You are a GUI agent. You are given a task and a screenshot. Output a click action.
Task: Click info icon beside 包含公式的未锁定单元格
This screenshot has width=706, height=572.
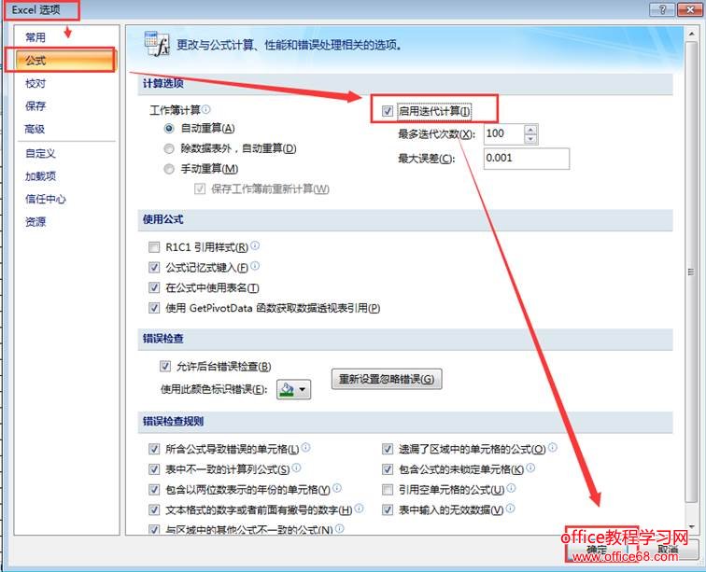530,467
